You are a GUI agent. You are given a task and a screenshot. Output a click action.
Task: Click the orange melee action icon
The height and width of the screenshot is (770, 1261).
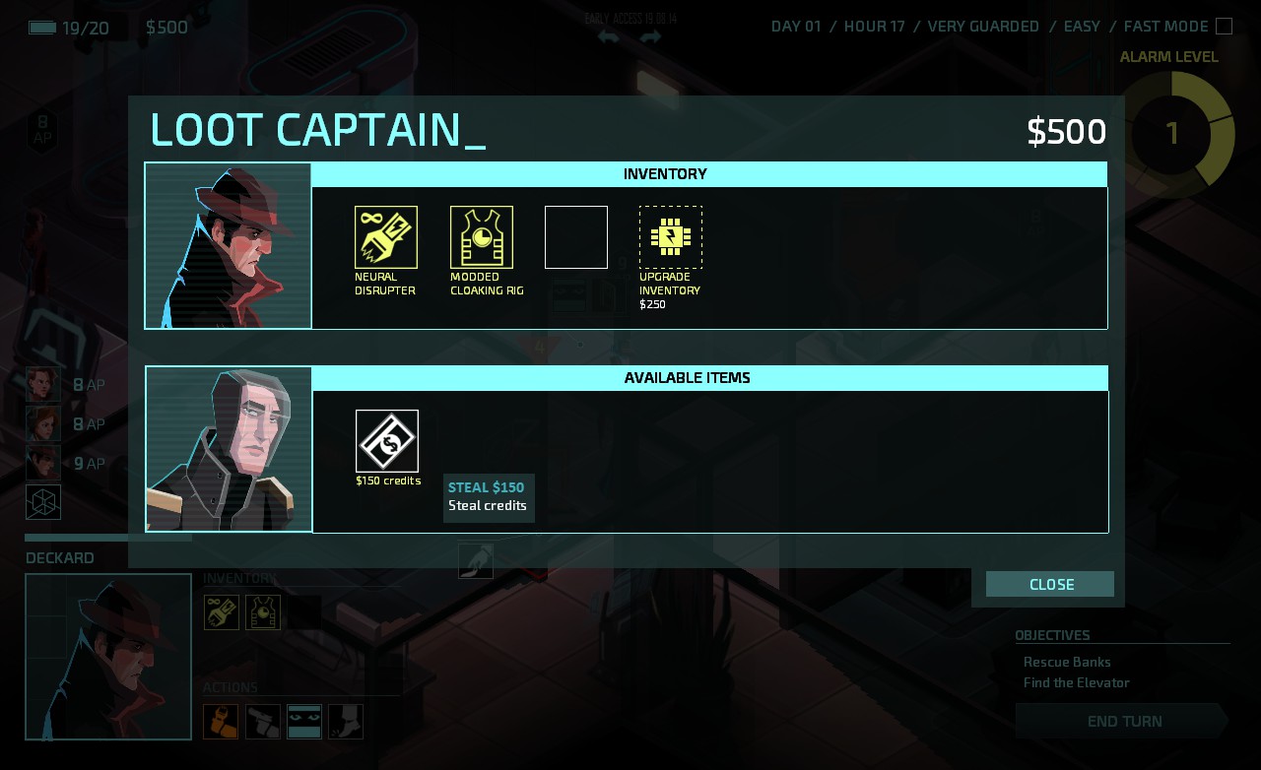(221, 722)
